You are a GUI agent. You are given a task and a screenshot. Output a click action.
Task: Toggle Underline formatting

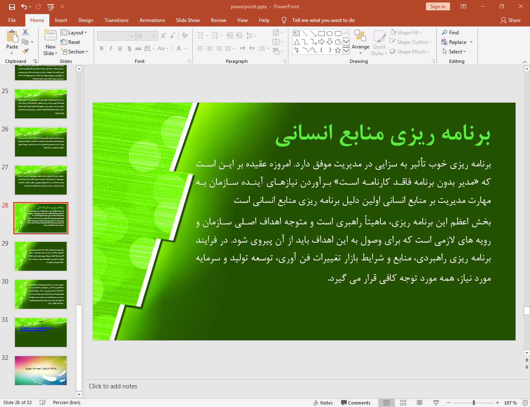click(x=120, y=48)
